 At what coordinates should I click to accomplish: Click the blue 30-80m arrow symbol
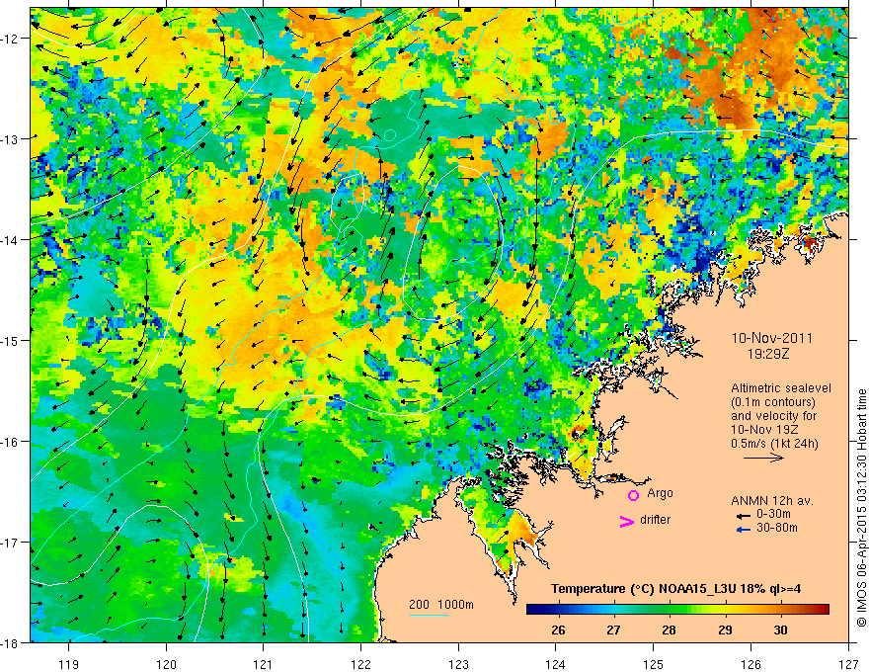pos(744,530)
